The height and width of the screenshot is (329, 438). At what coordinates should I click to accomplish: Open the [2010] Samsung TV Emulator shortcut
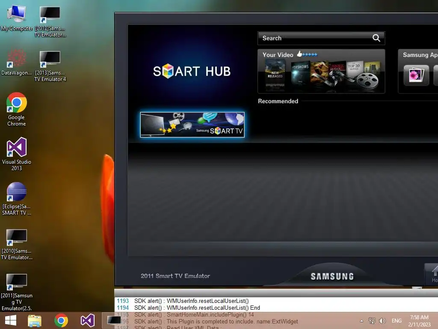[17, 244]
